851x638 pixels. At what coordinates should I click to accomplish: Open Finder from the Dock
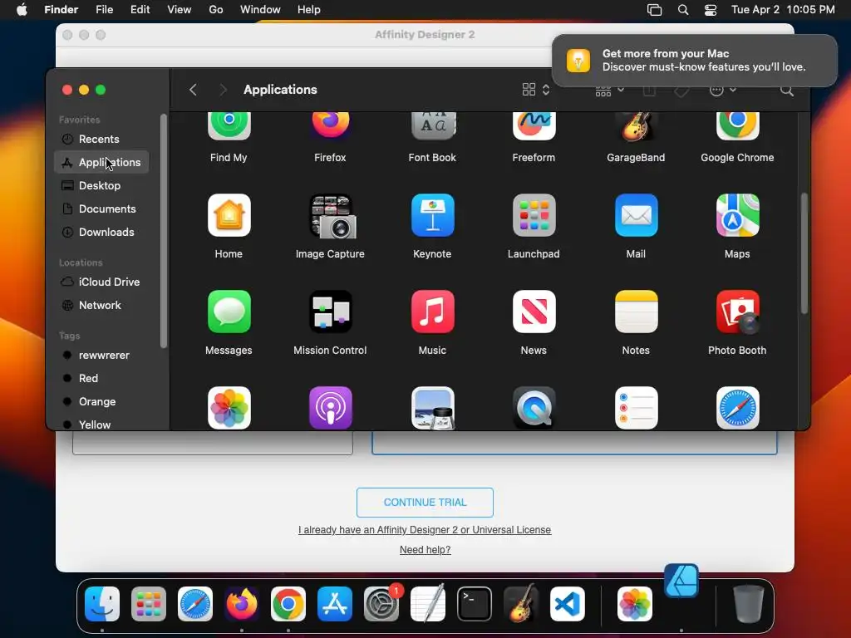click(x=102, y=604)
